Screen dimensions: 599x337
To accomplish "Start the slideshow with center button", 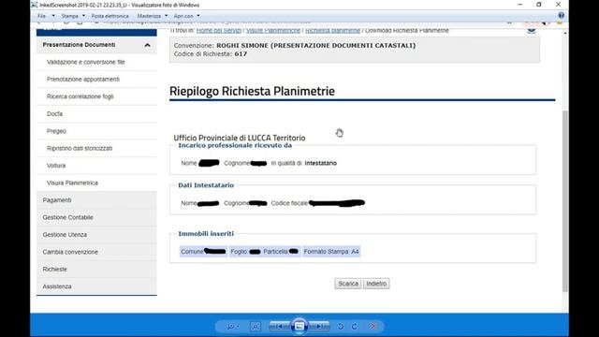I will click(x=299, y=326).
